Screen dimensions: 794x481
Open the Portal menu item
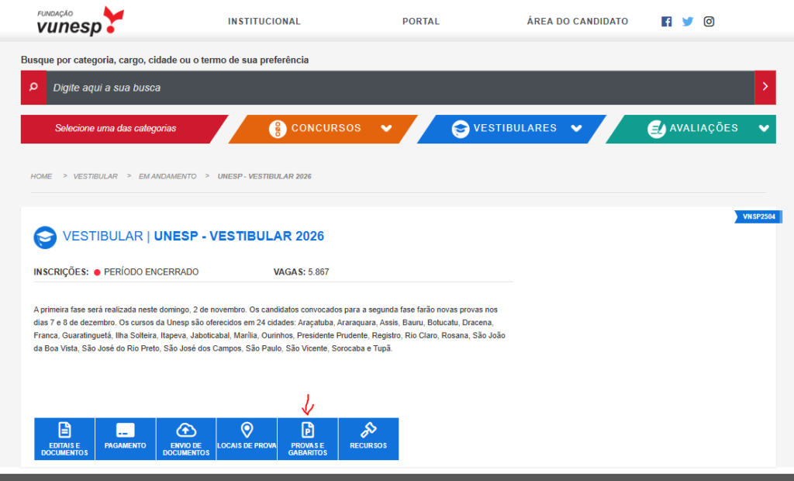click(x=421, y=22)
